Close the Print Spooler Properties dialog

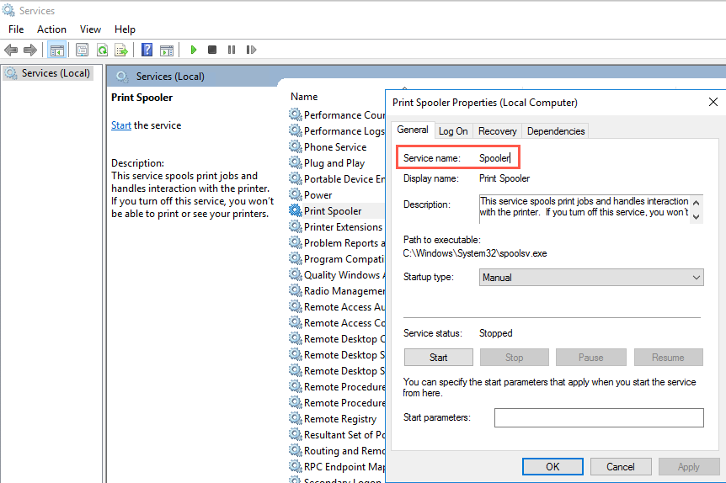[713, 102]
